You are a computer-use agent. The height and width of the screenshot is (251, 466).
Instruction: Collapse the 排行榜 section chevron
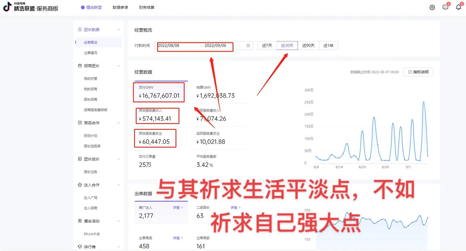[118, 247]
